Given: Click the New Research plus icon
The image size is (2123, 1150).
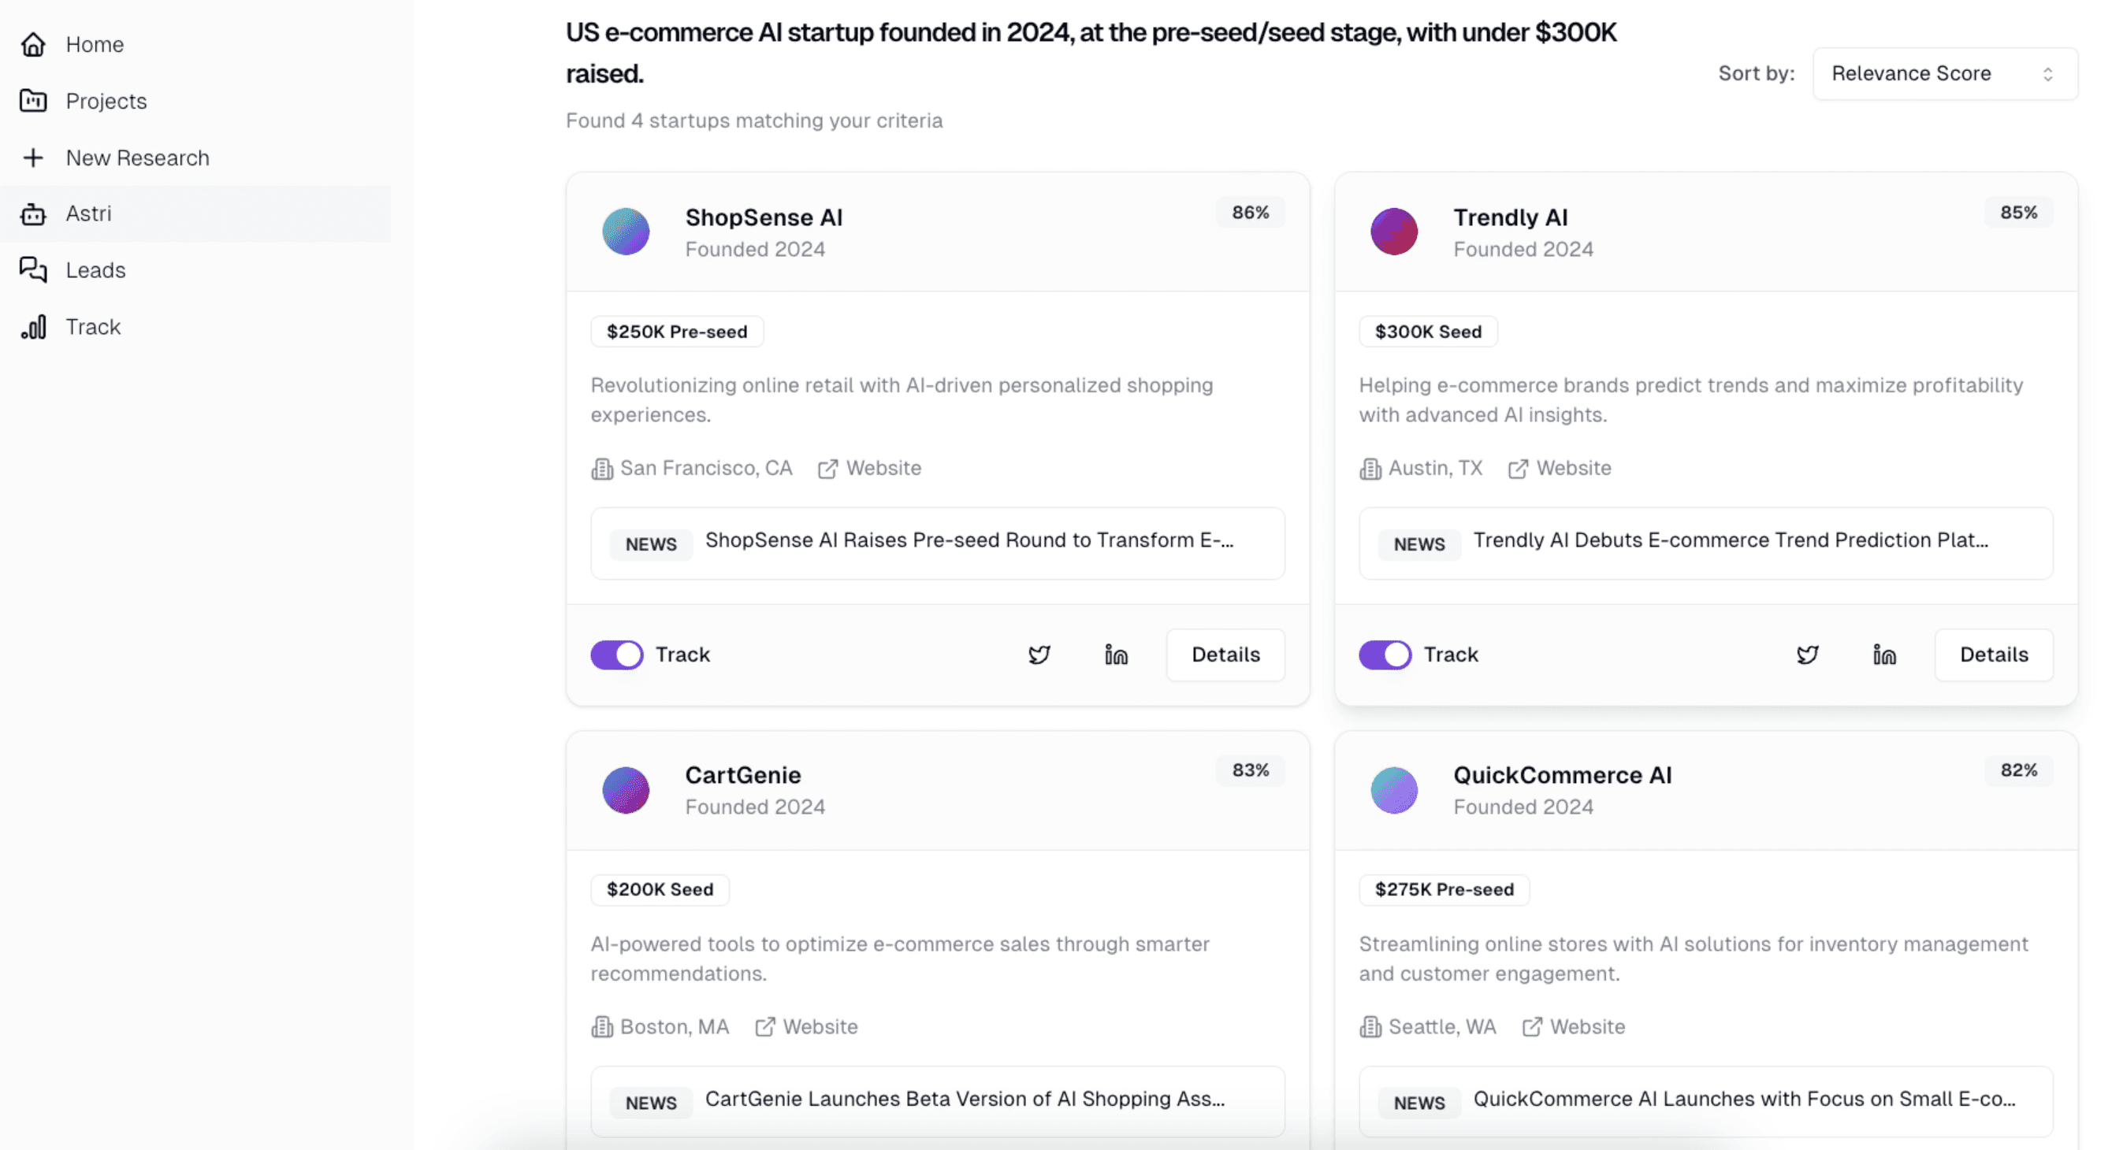Looking at the screenshot, I should [x=33, y=158].
